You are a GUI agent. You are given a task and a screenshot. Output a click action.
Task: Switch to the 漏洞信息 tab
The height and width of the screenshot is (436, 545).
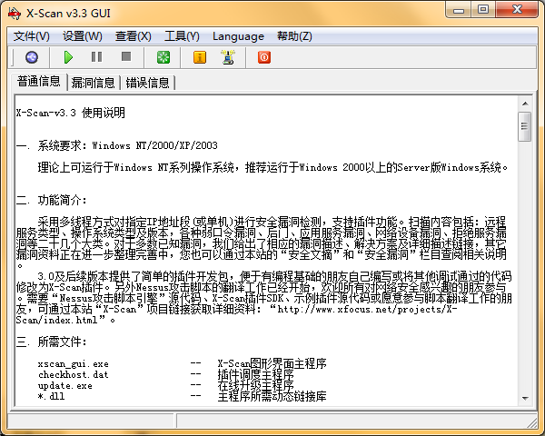pyautogui.click(x=93, y=83)
